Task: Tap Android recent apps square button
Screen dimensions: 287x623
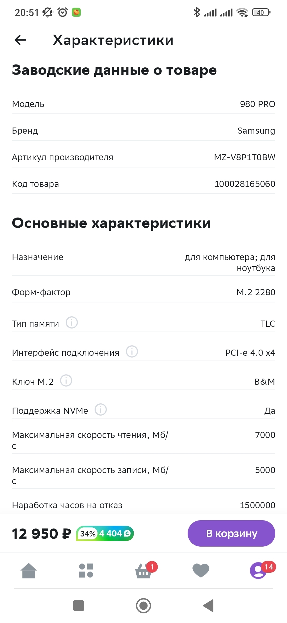Action: pos(79,606)
